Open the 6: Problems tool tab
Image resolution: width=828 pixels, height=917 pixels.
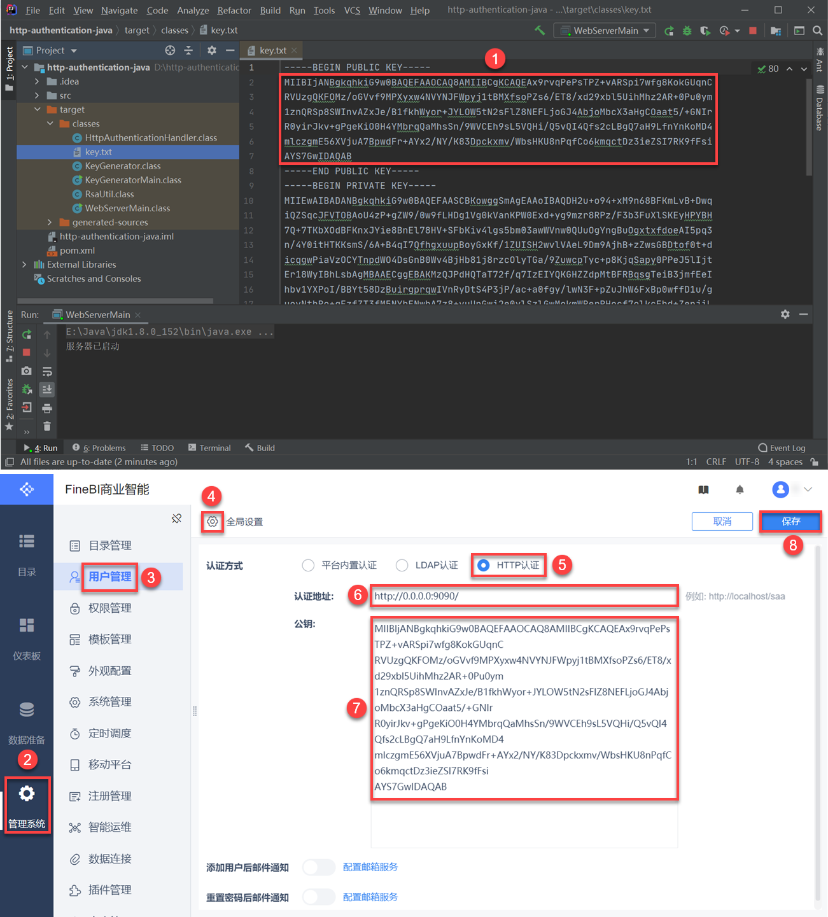tap(99, 448)
